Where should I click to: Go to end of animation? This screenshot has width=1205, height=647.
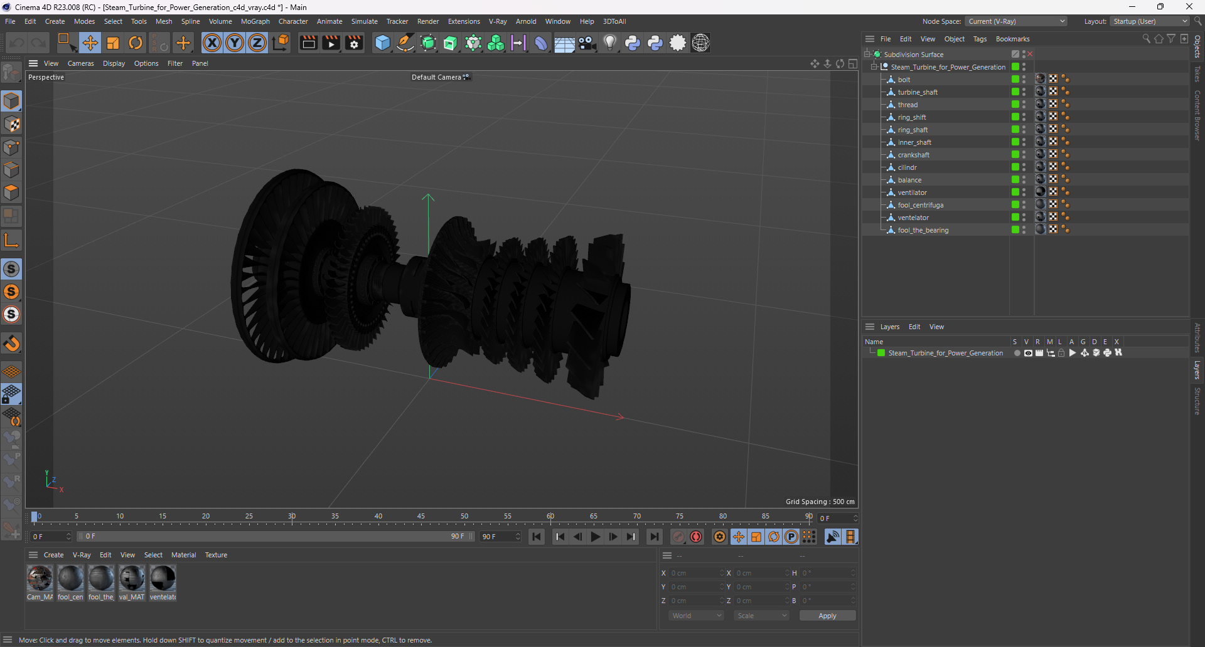655,537
